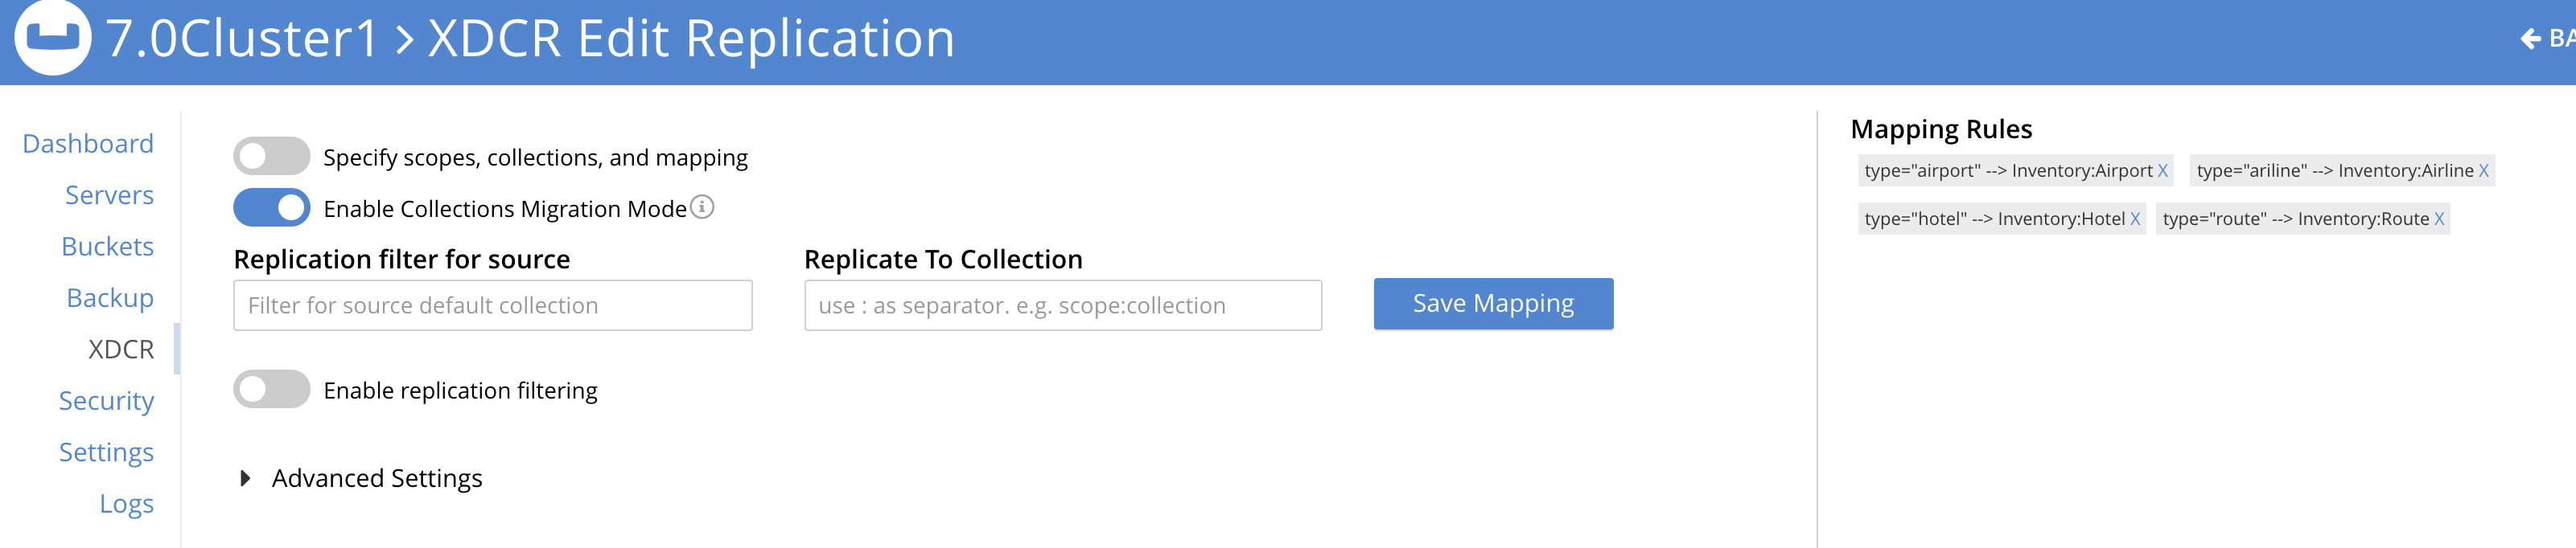Focus the Replication filter for source field
Viewport: 2576px width, 548px height.
[x=492, y=305]
